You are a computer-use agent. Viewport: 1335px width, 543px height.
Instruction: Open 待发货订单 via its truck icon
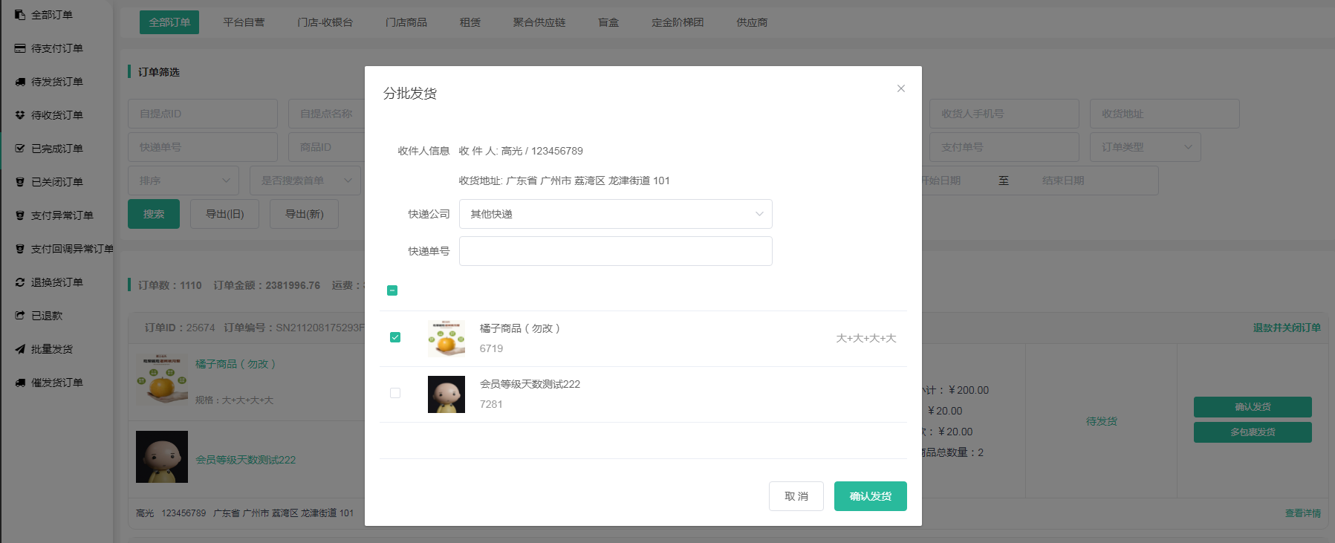tap(20, 82)
